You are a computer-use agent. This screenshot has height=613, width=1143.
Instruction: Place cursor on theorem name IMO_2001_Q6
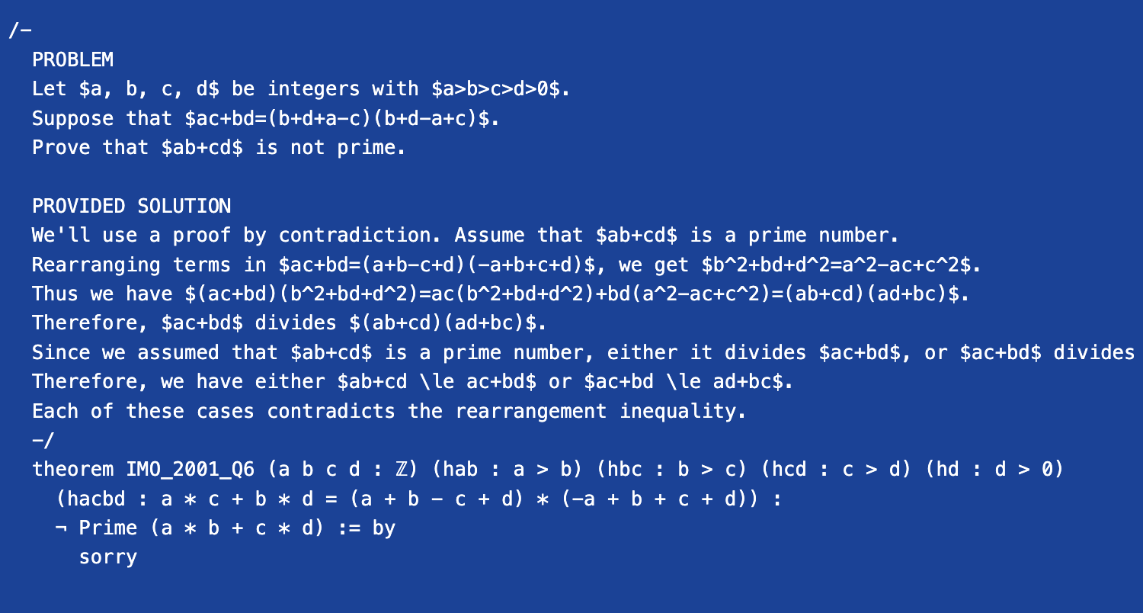pos(189,470)
